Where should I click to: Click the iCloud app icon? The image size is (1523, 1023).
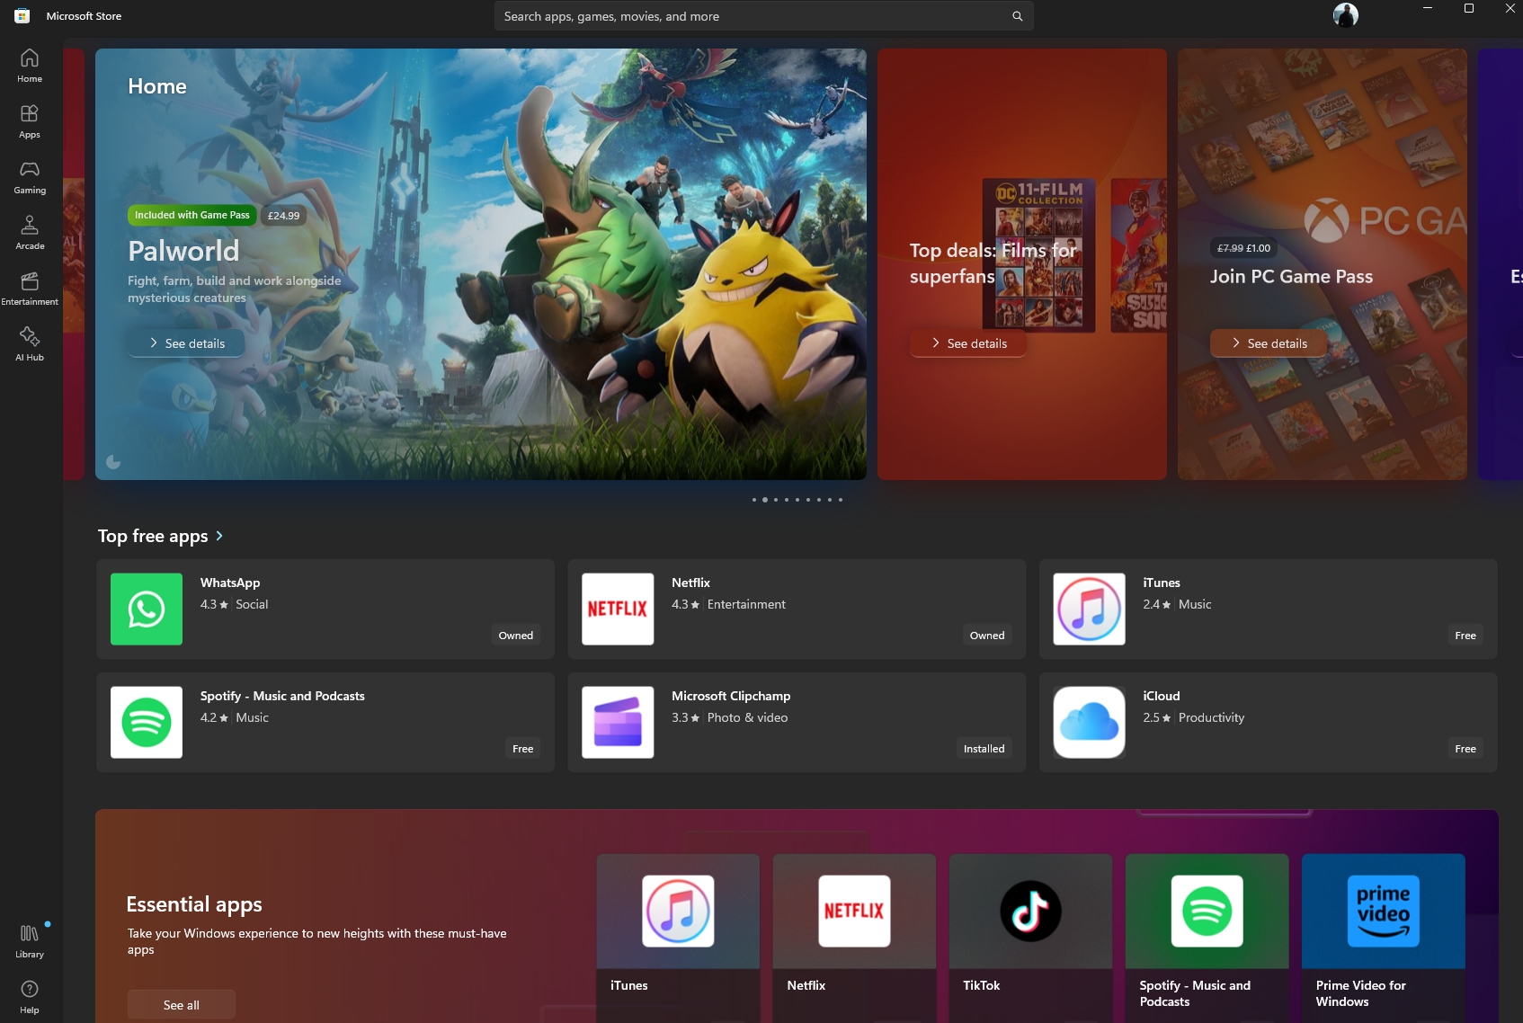(1089, 722)
